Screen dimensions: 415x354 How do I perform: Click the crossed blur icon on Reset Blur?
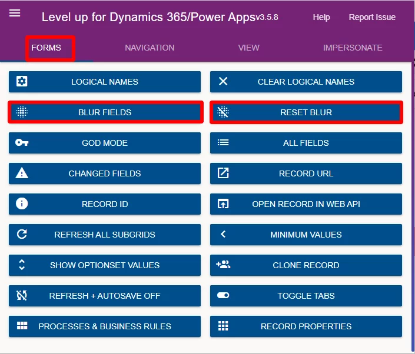click(x=223, y=112)
